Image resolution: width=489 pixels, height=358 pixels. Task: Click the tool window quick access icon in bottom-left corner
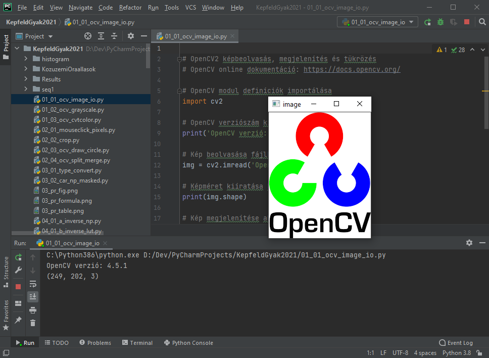[6, 353]
